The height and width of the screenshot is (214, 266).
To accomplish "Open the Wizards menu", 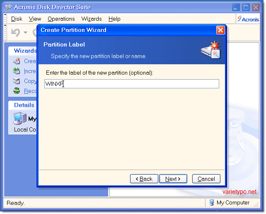I will coord(92,19).
